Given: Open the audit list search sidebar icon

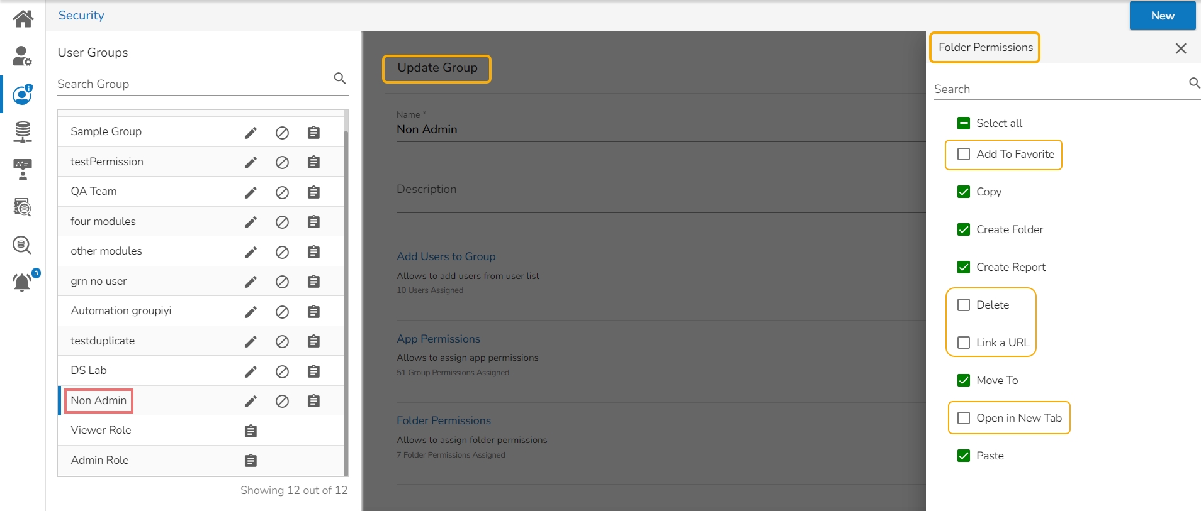Looking at the screenshot, I should [x=23, y=207].
